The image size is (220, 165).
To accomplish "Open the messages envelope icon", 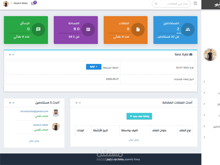I will (33, 3).
